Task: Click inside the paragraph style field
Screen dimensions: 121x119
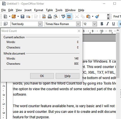Action: pos(24,24)
